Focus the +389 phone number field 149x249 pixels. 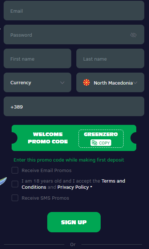coord(74,106)
